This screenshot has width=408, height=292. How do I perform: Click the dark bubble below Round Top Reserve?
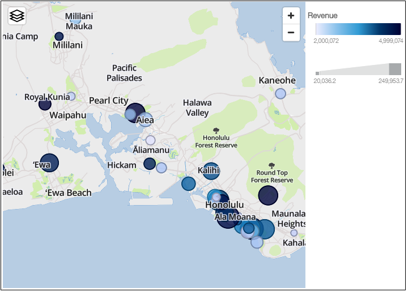pyautogui.click(x=268, y=196)
